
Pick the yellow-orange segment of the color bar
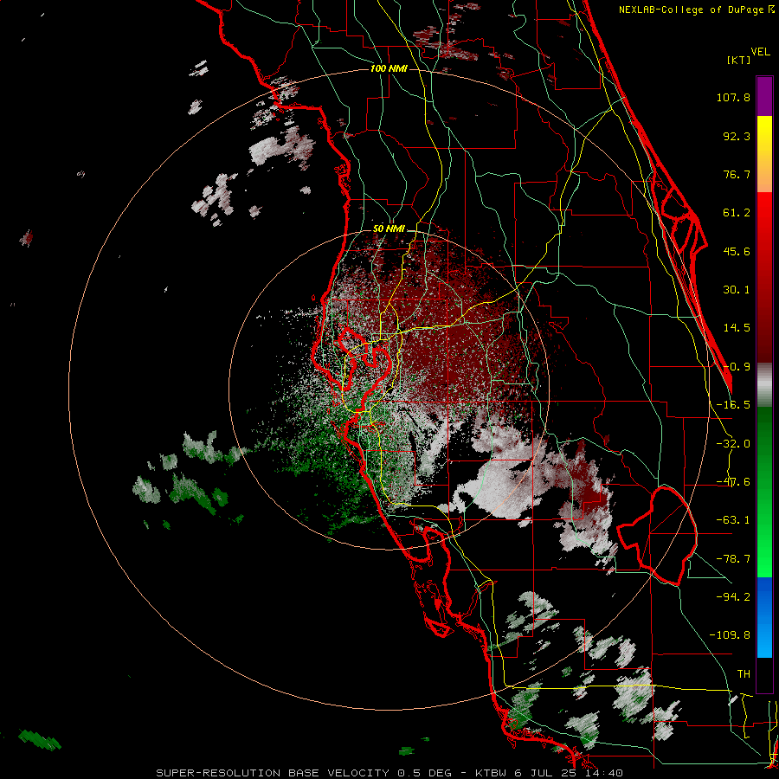coord(764,154)
